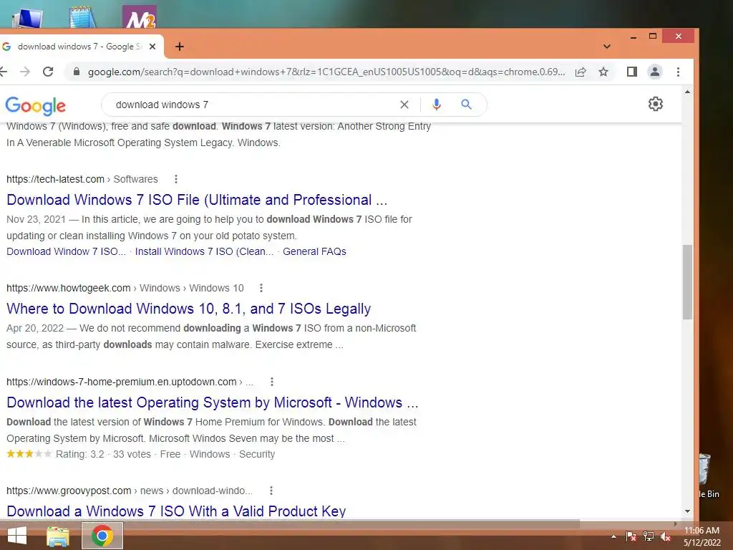Screen dimensions: 733x550
Task: Open 'Download a Windows 7 ISO With a Valid Product Key'
Action: pyautogui.click(x=176, y=511)
